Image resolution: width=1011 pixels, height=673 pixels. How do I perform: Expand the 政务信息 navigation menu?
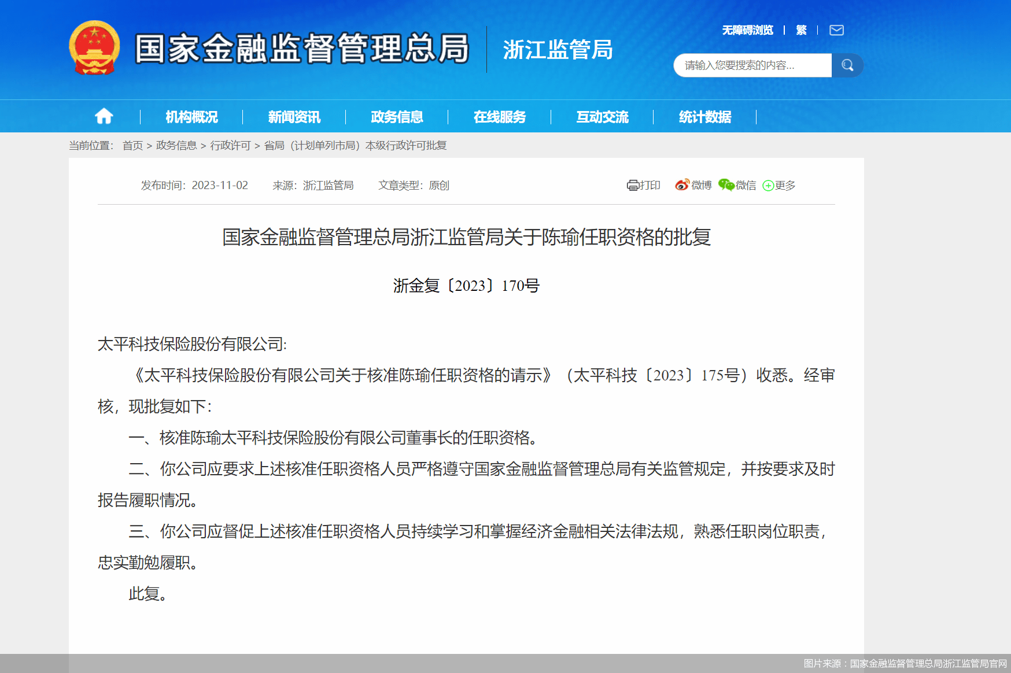(x=397, y=117)
